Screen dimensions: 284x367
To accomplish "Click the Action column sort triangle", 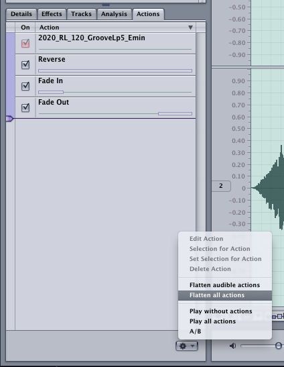I will (x=190, y=28).
